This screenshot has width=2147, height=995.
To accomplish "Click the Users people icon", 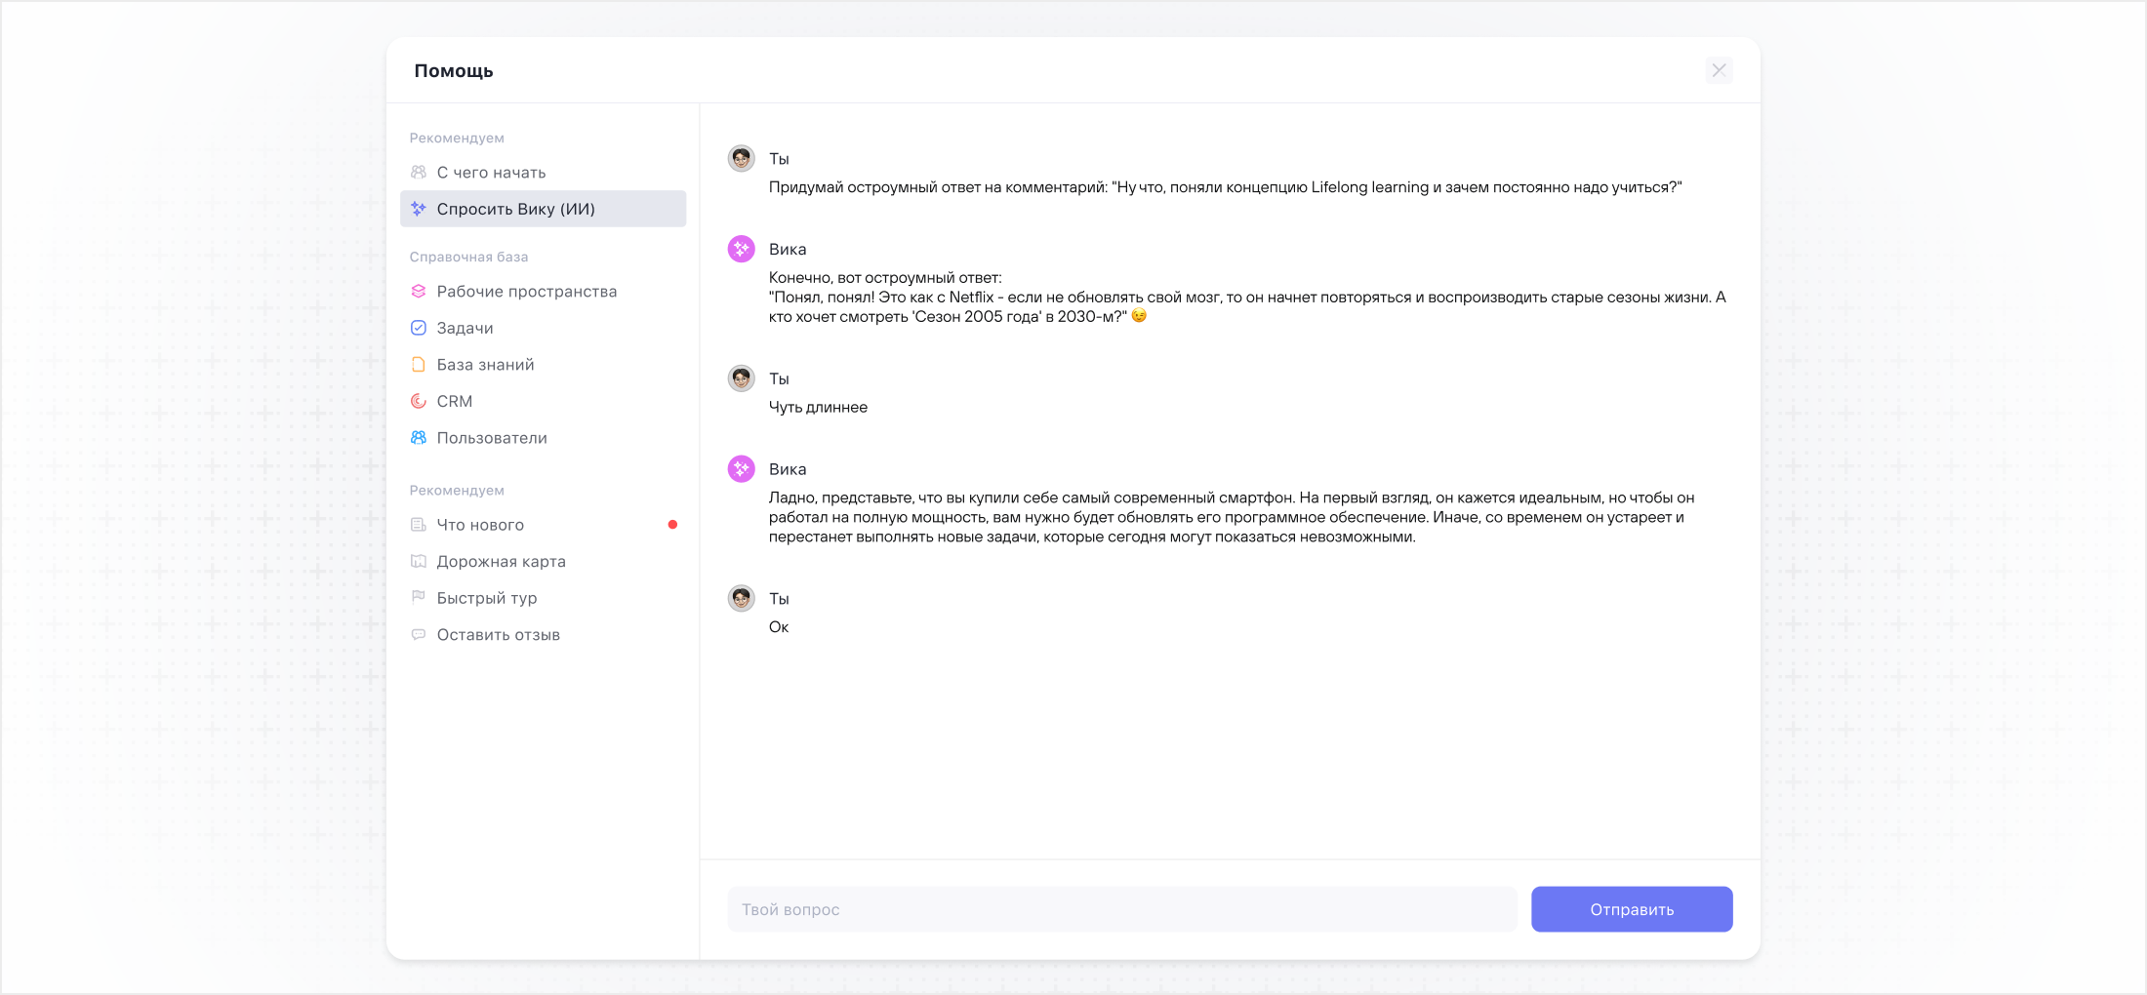I will [419, 438].
